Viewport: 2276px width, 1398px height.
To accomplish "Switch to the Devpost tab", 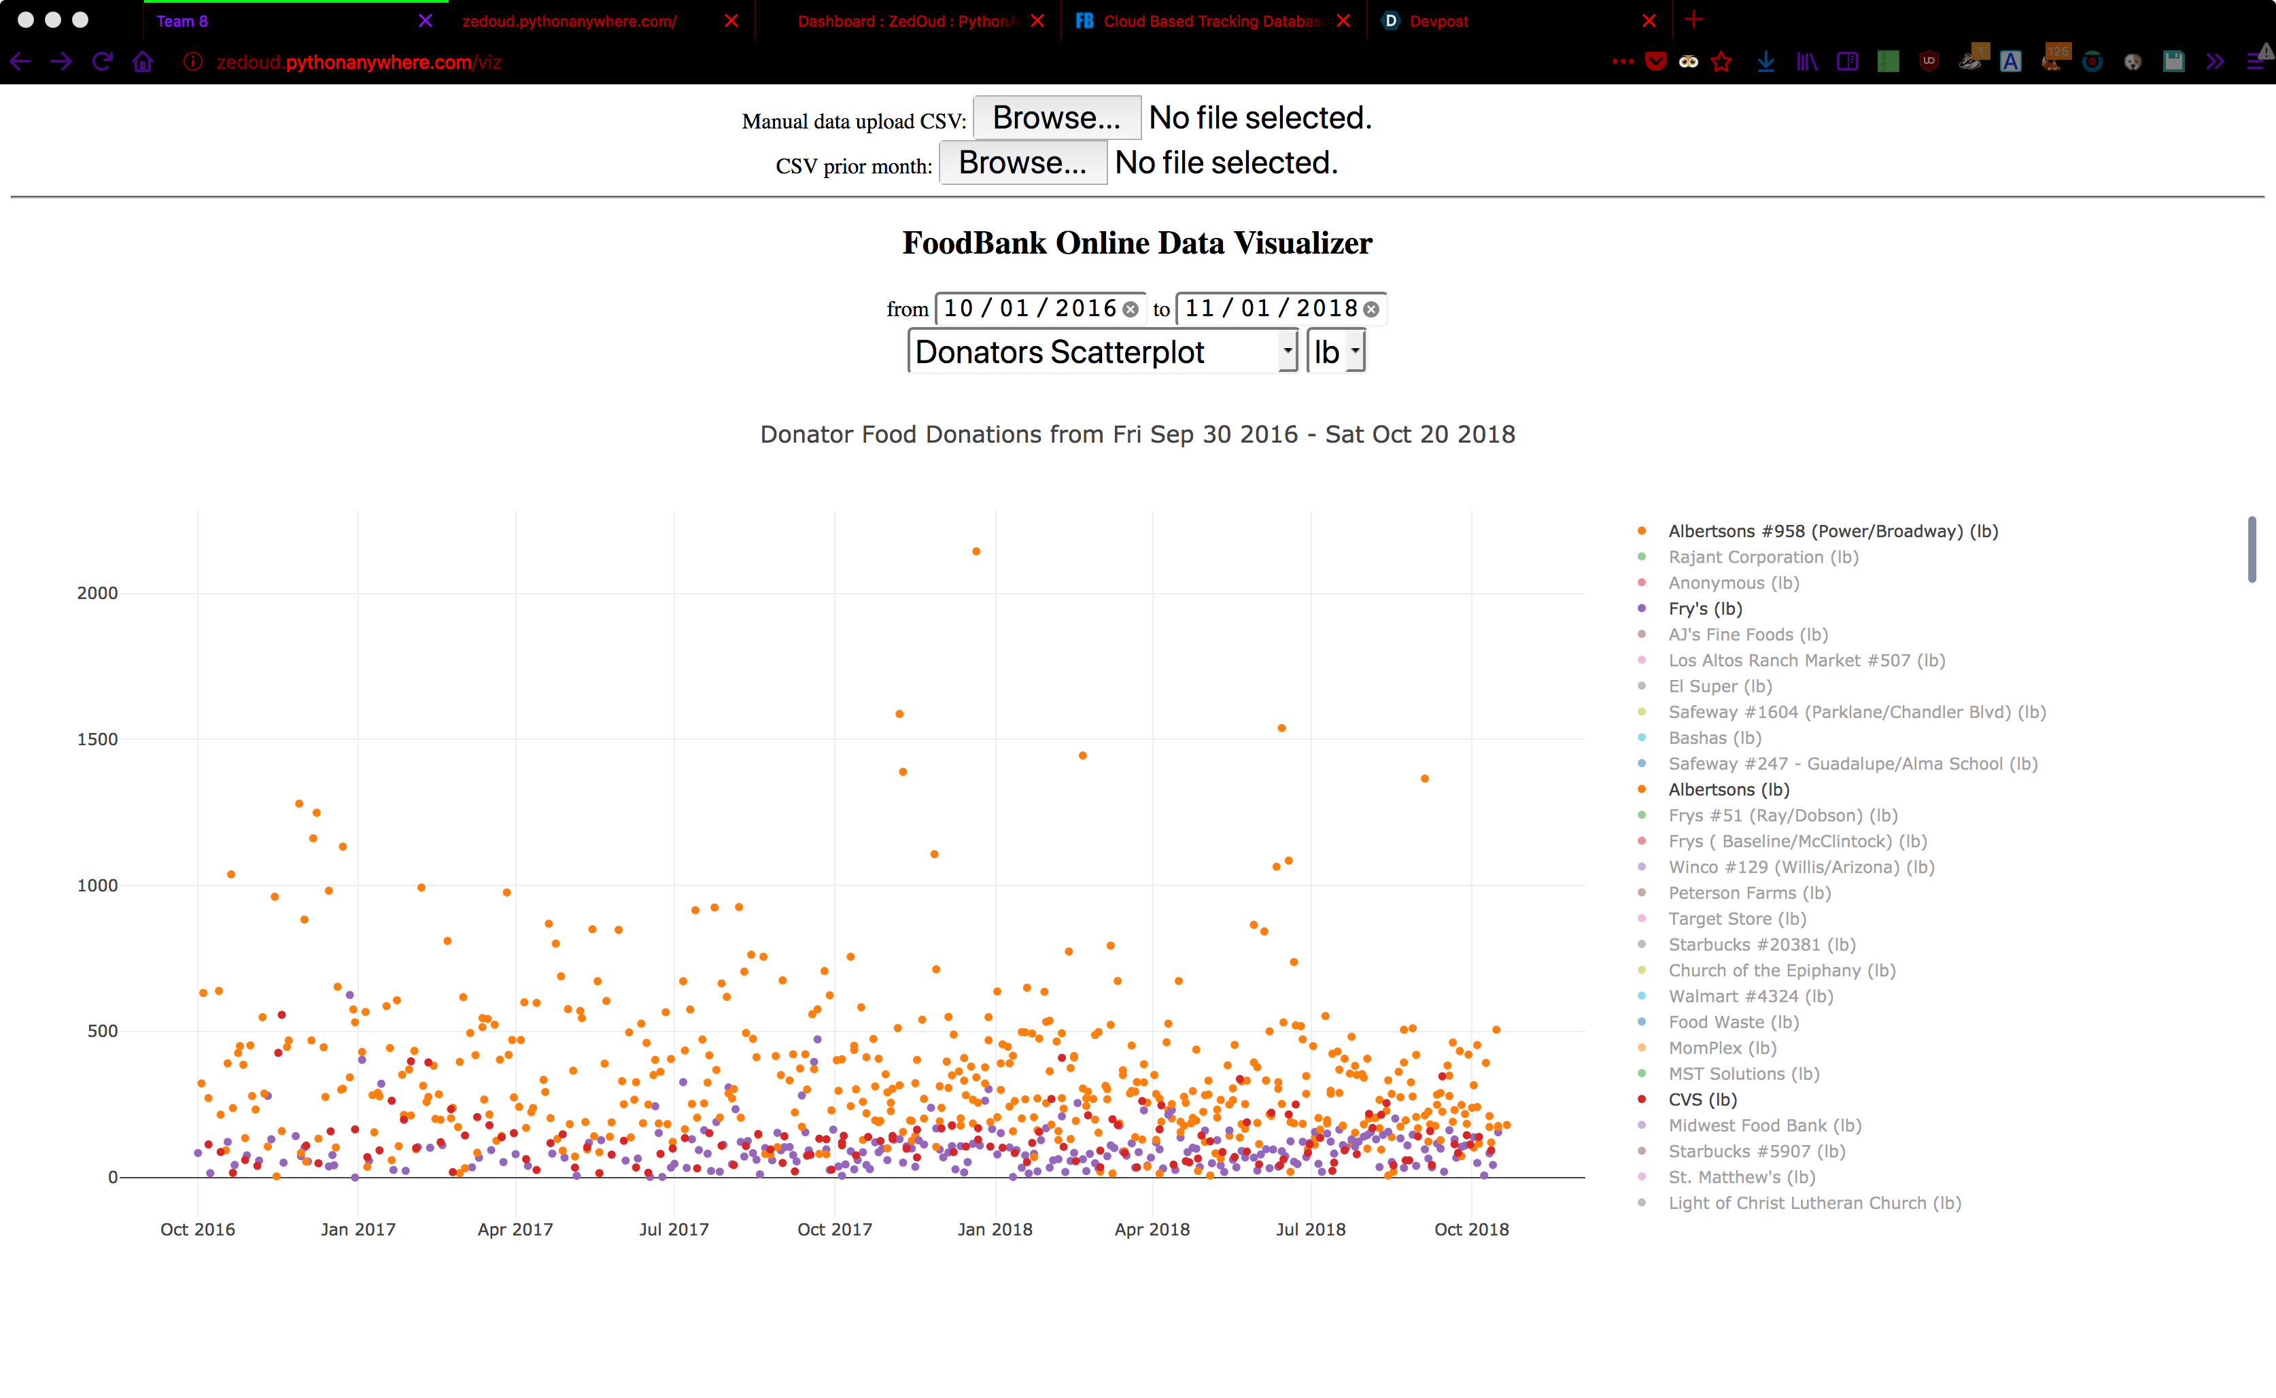I will pos(1438,20).
